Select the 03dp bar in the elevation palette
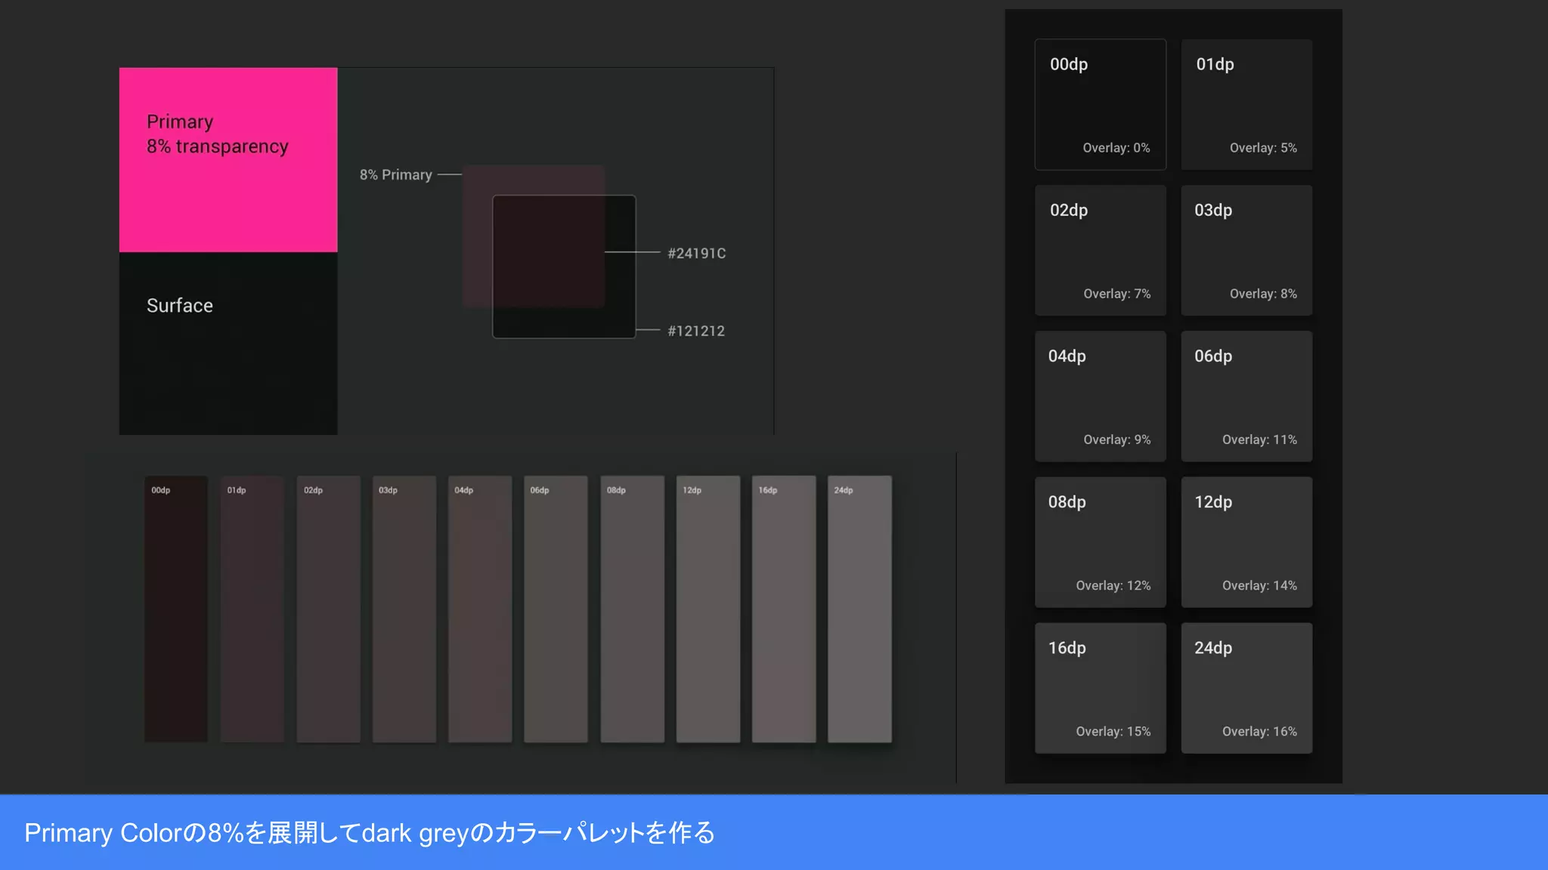1548x870 pixels. 404,609
